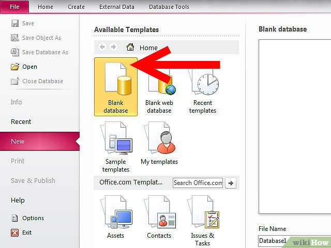The height and width of the screenshot is (248, 331).
Task: Switch to the Home ribbon tab
Action: (46, 7)
